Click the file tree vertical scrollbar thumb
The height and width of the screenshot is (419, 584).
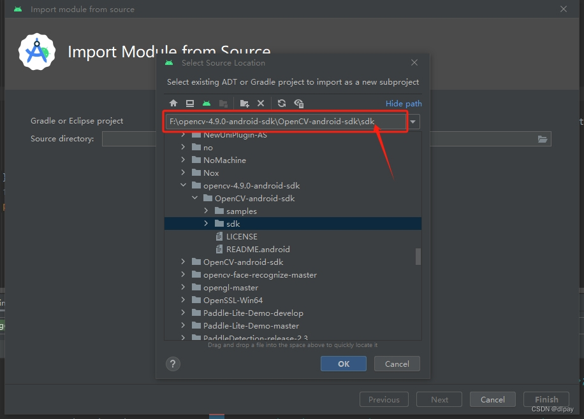(418, 257)
